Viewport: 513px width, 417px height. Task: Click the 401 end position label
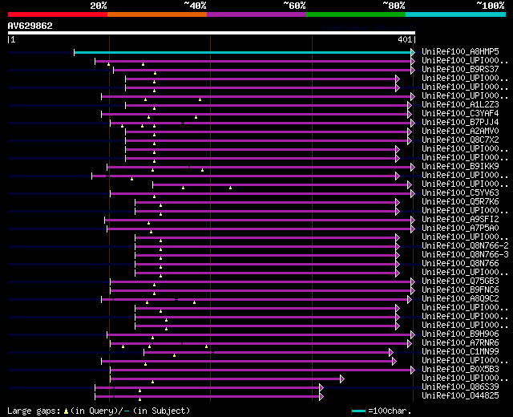coord(405,39)
